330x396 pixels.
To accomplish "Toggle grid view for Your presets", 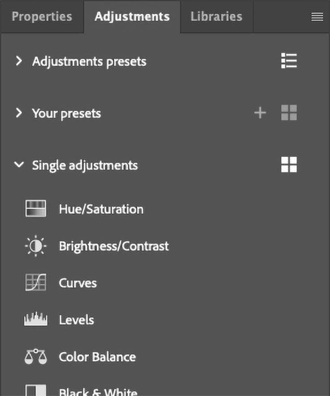I will coord(289,113).
